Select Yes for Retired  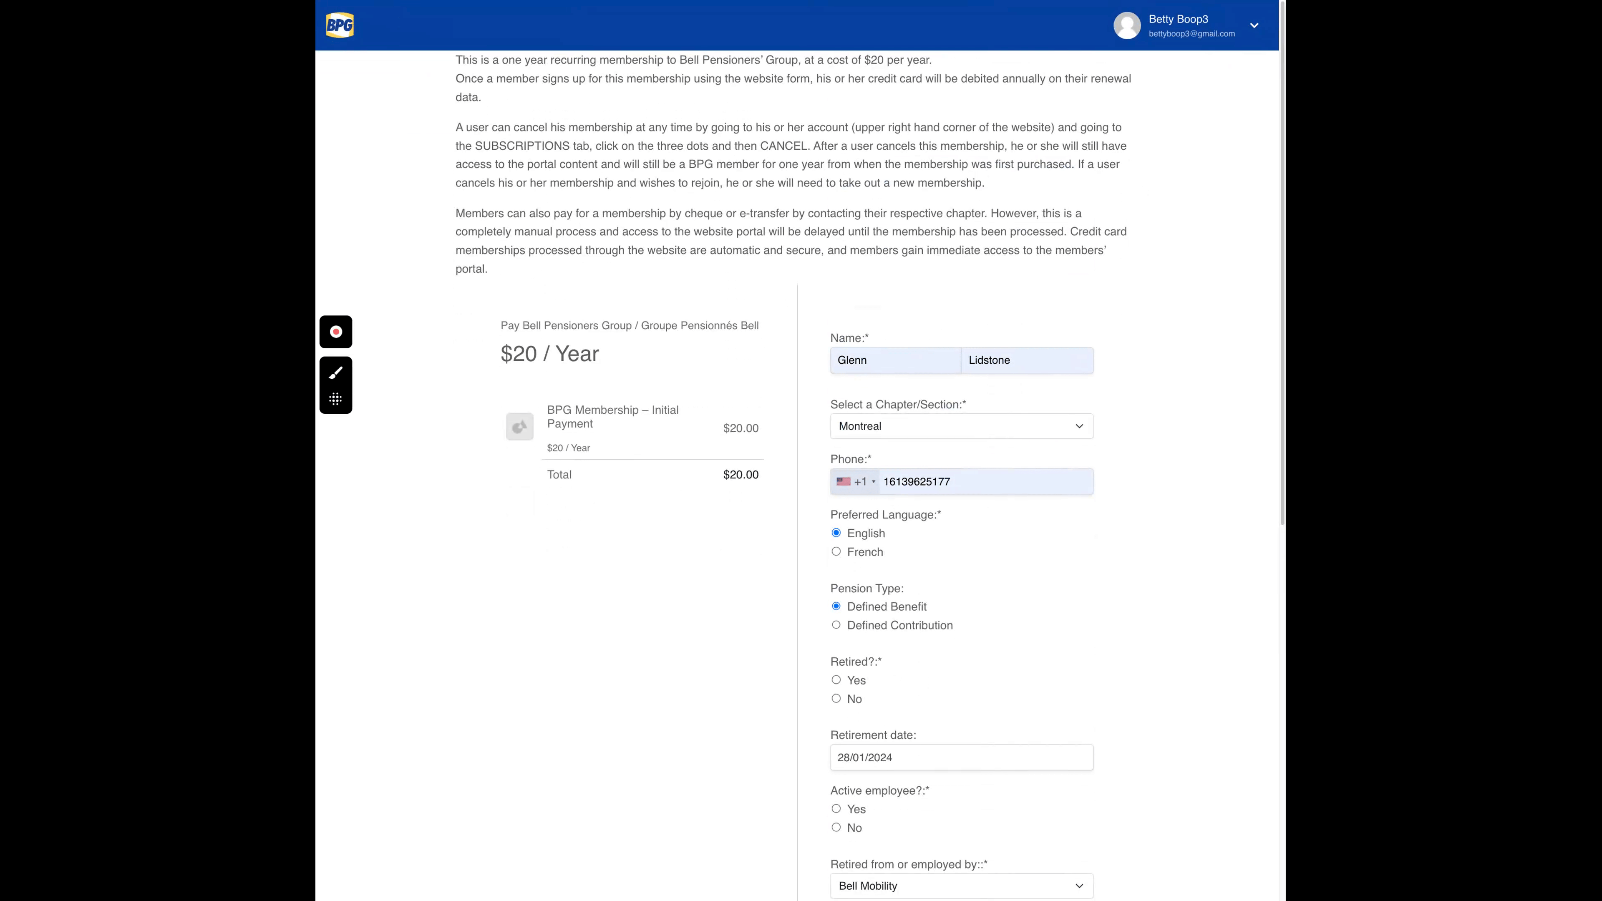coord(836,680)
